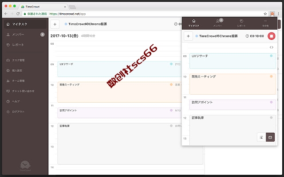
Task: Select マイタスク tab in extension popup
Action: (193, 23)
